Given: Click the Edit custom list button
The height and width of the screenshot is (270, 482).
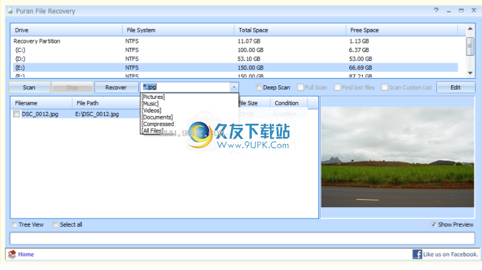Looking at the screenshot, I should (x=455, y=87).
